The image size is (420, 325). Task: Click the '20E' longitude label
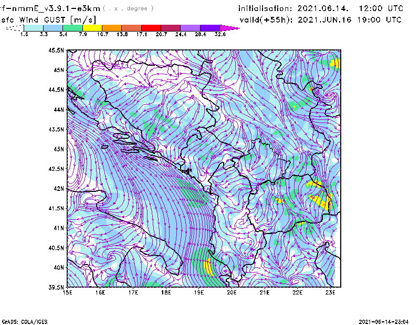[232, 292]
